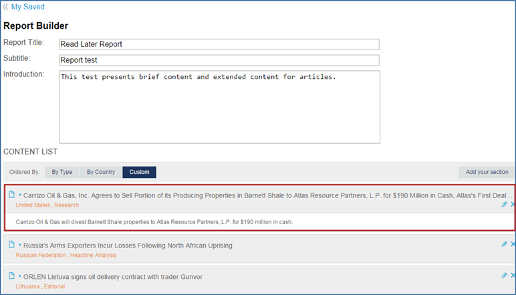Click United States, Research tag line

47,205
